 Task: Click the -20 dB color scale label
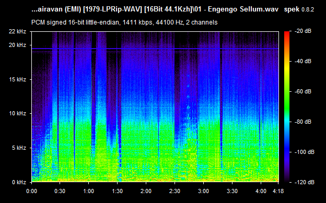pyautogui.click(x=304, y=31)
